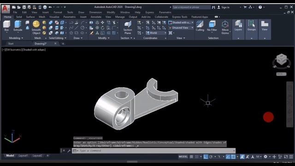
Task: Expand the Modeling panel
Action: point(16,38)
